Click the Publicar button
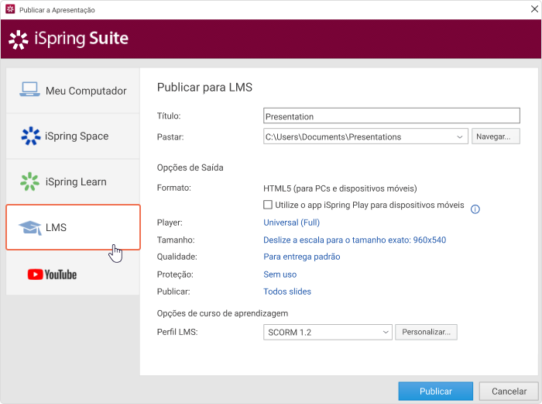Screen dimensions: 542x404 435,391
